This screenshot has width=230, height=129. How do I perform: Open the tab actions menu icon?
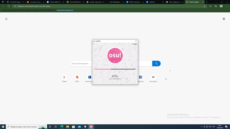coord(3,2)
